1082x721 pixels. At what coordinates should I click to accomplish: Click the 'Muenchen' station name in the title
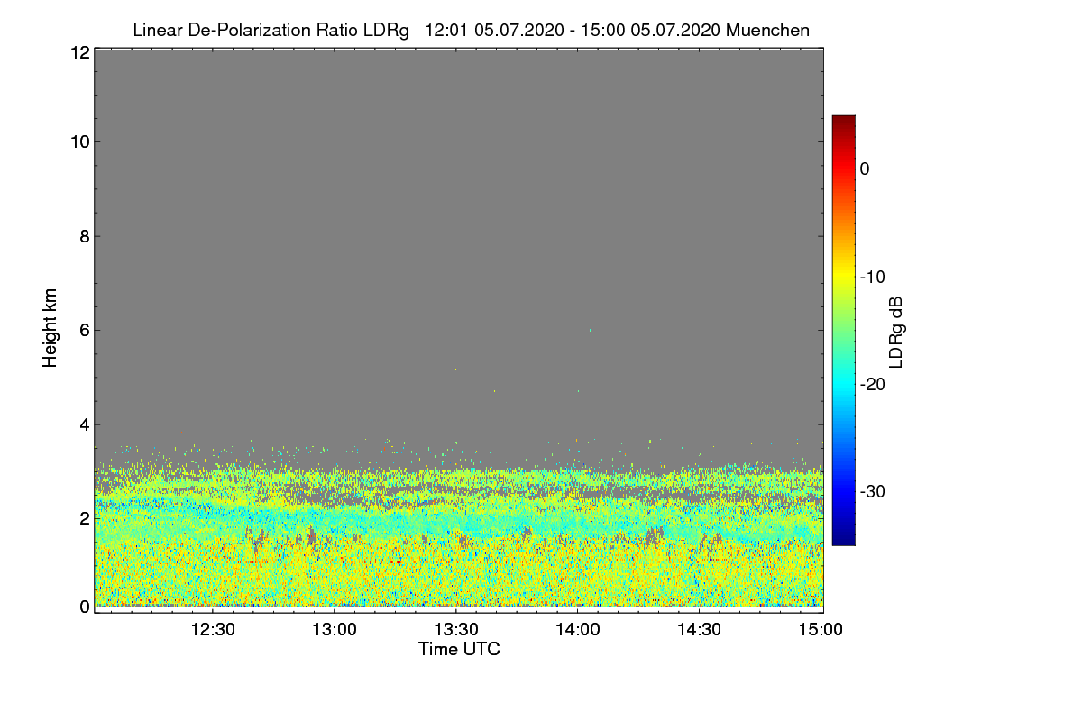click(767, 31)
